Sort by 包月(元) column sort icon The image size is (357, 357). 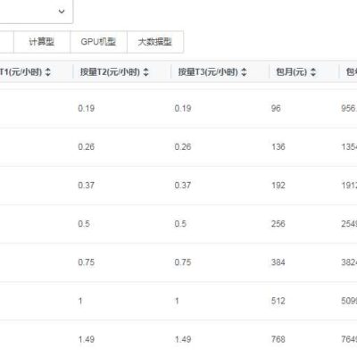[x=313, y=72]
